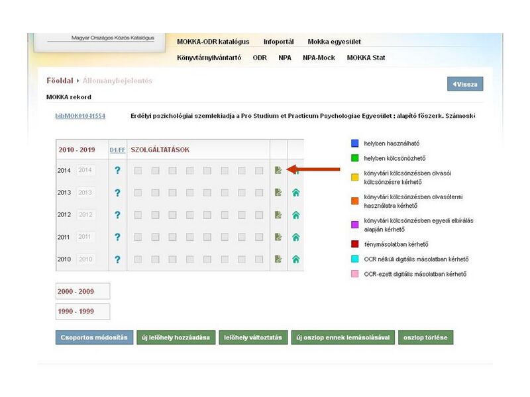
Task: Check the last service checkbox for 2013
Action: (x=259, y=193)
